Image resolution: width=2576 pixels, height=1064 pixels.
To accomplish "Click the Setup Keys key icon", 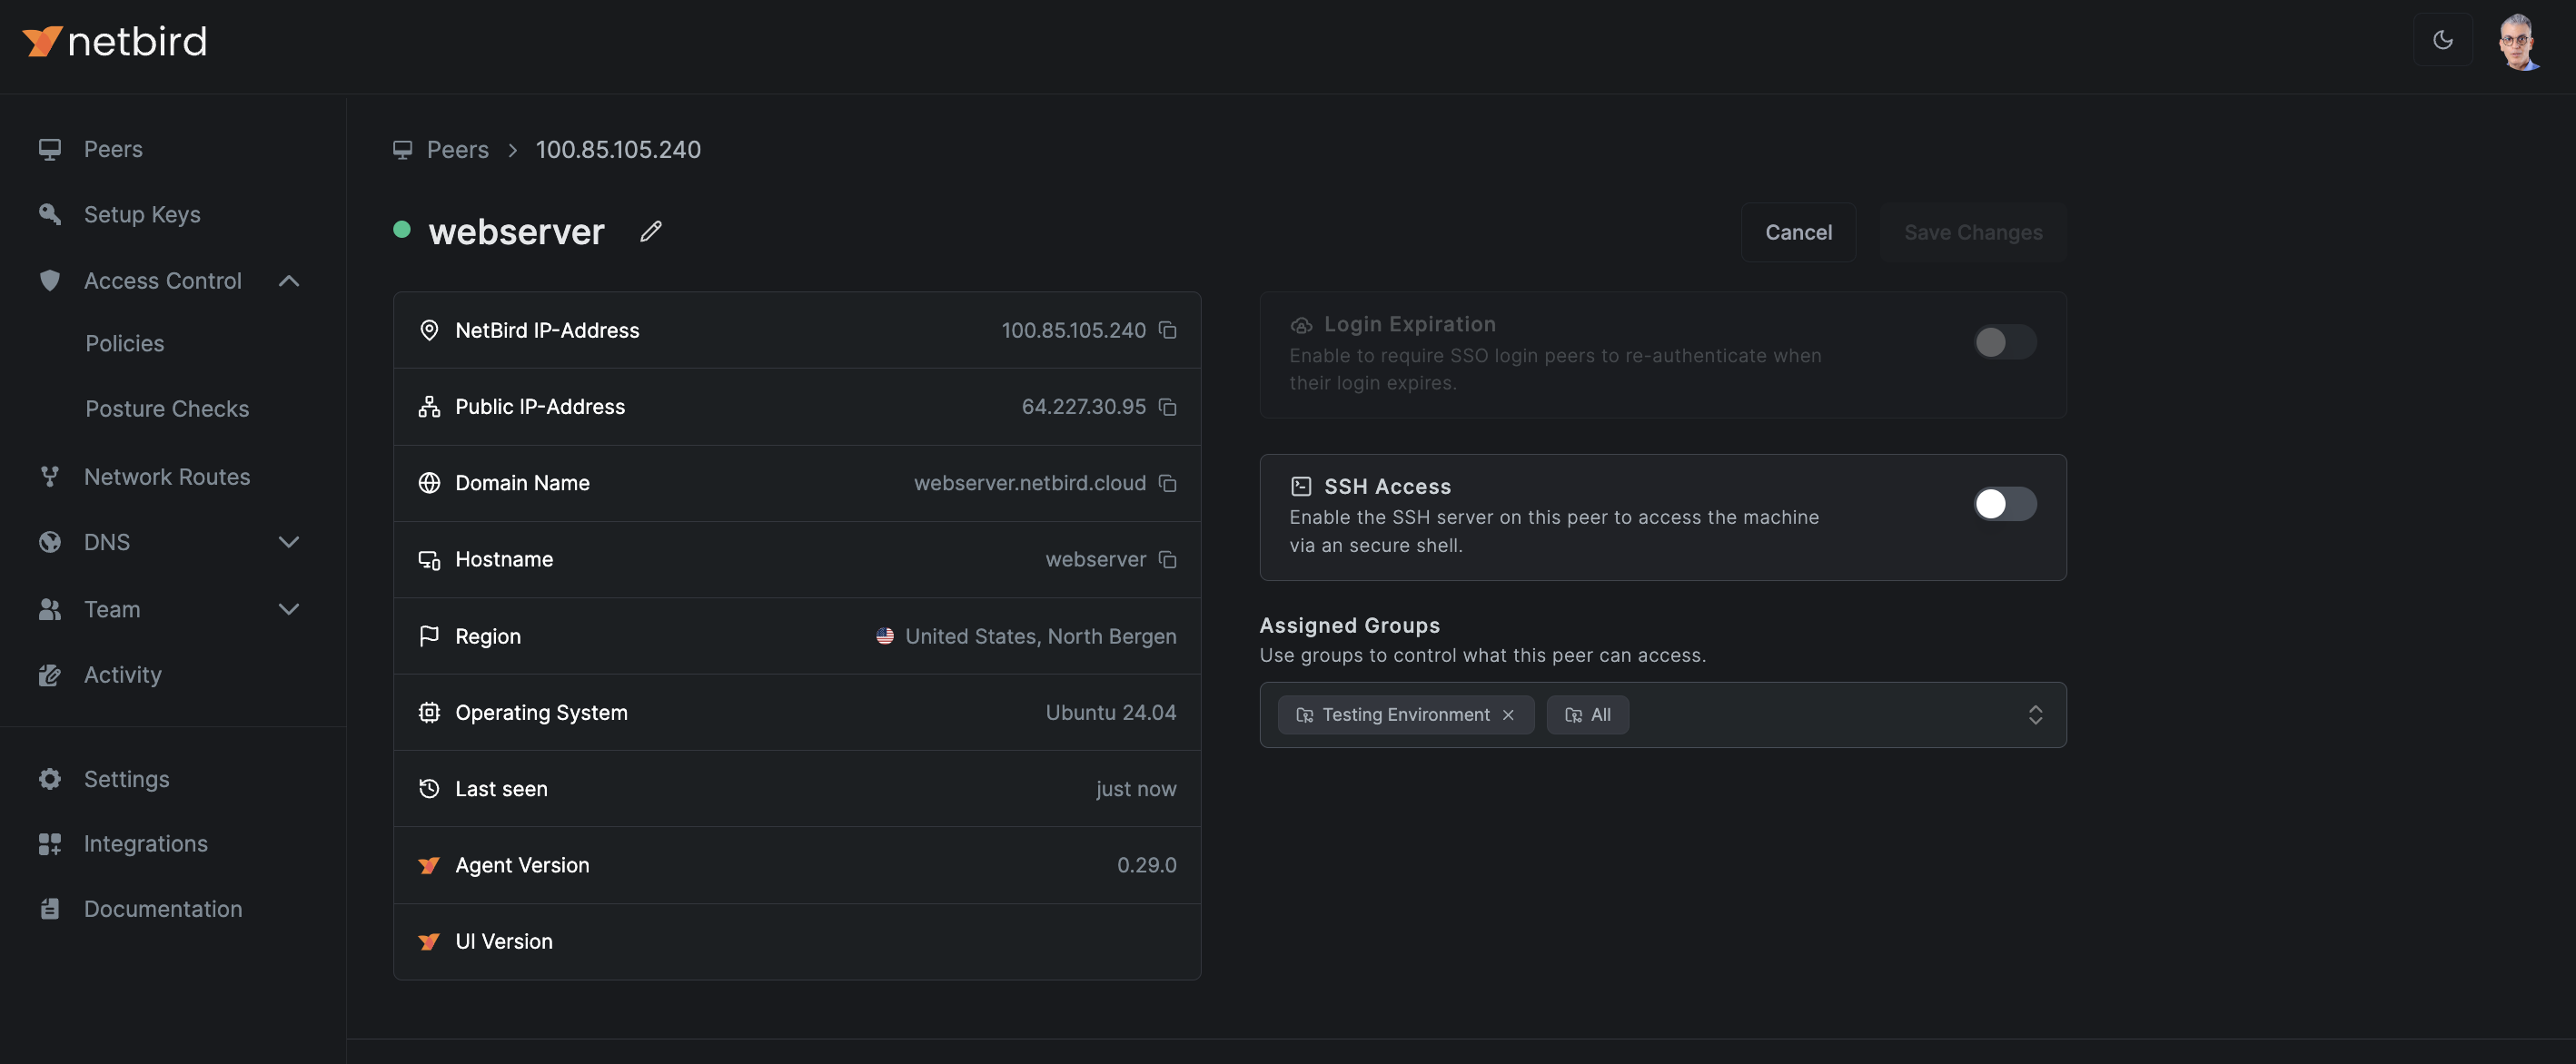I will [49, 214].
